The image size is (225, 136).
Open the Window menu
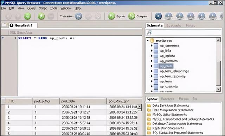[66, 8]
